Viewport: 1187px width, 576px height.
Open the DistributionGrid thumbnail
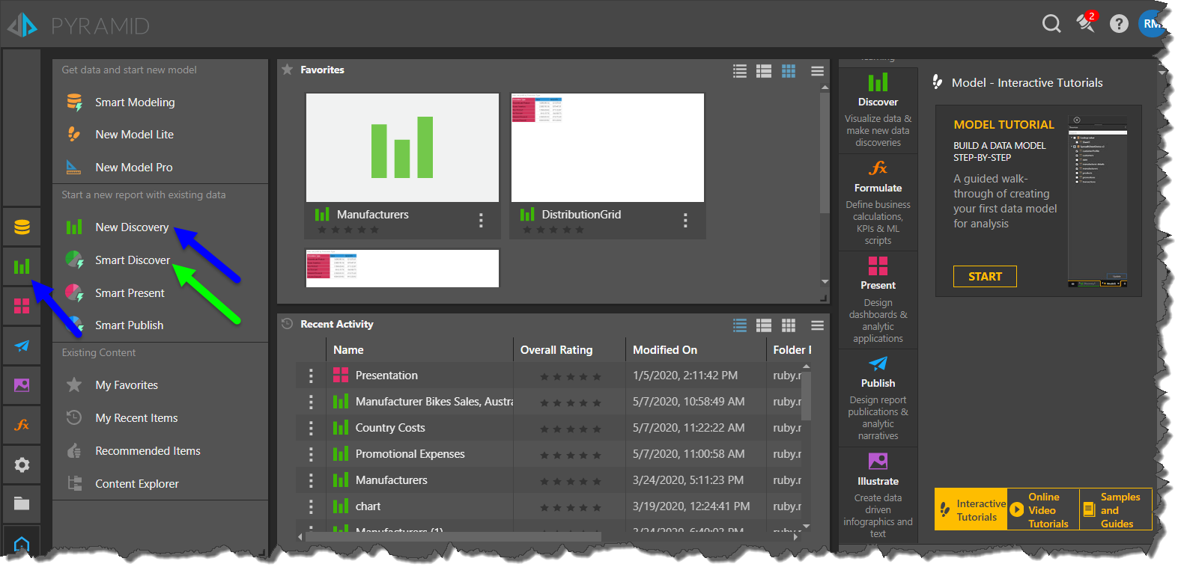[607, 148]
